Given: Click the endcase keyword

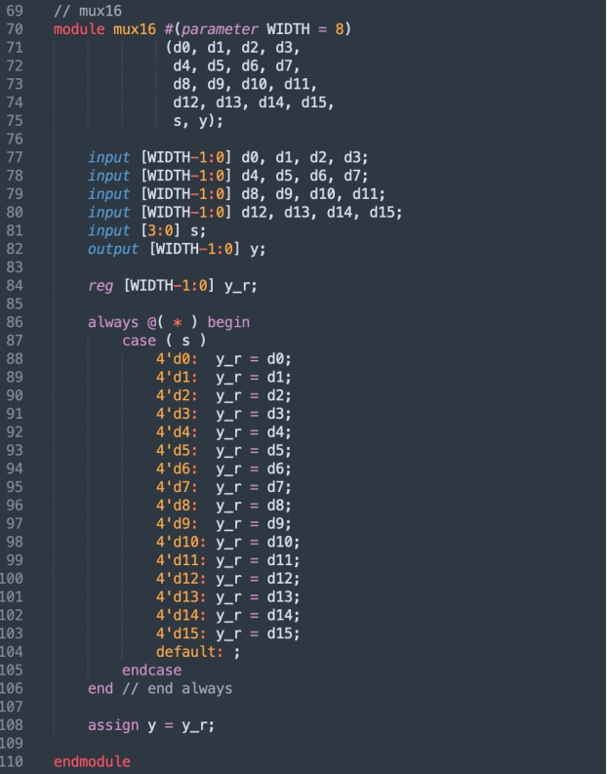Looking at the screenshot, I should (x=151, y=670).
